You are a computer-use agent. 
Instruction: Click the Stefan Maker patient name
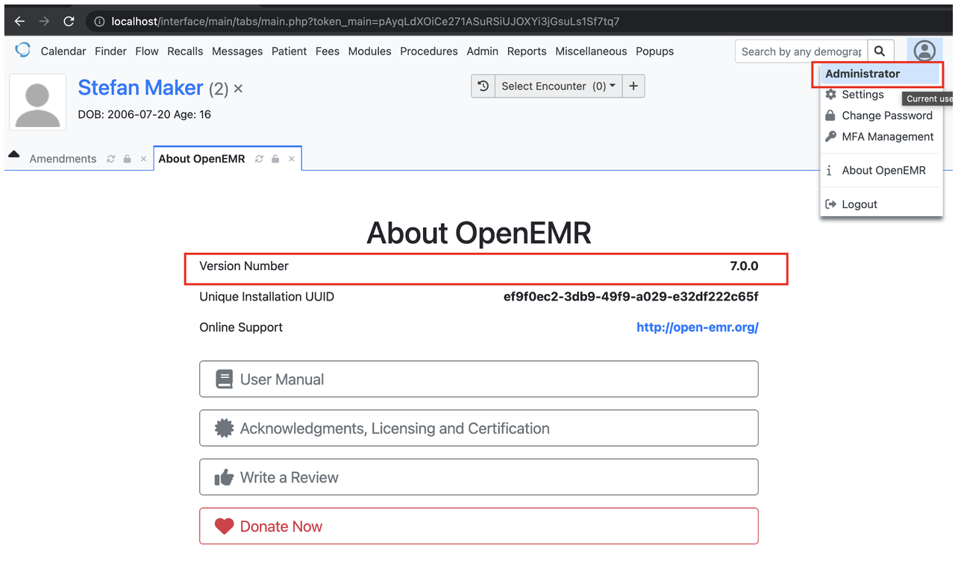pyautogui.click(x=140, y=88)
